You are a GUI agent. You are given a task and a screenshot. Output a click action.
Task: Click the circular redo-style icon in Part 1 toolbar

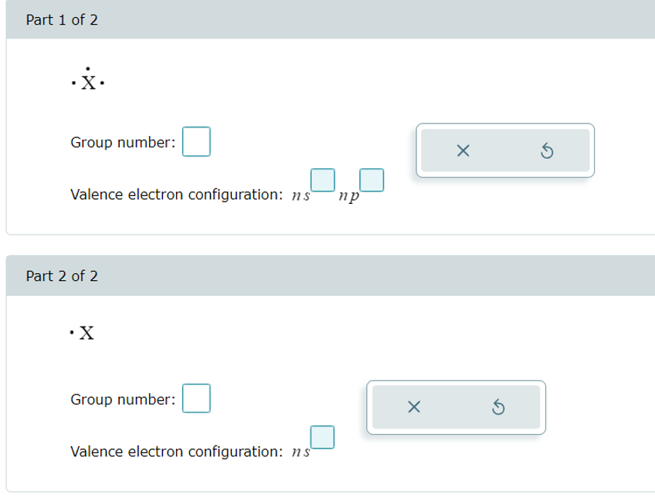pos(548,151)
